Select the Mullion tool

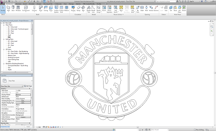click(67, 9)
